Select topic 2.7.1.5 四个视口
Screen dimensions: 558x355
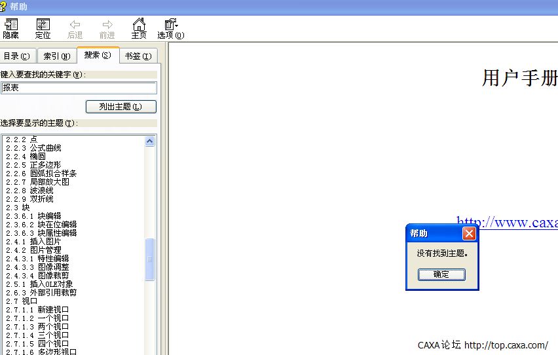pos(37,344)
